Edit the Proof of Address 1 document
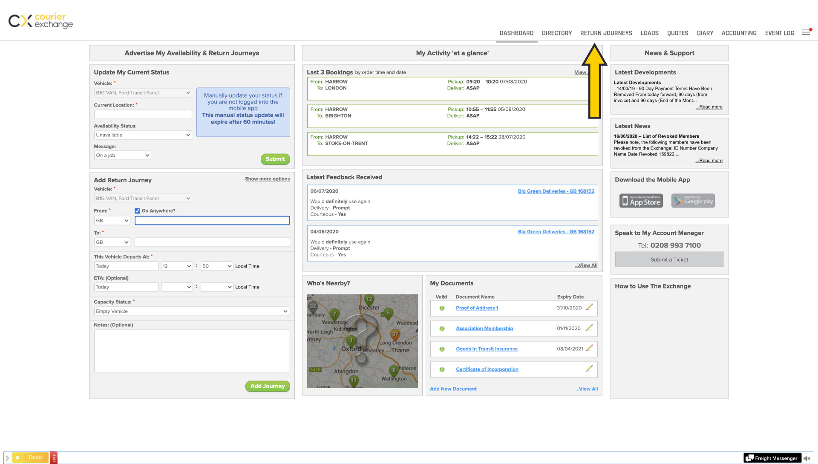Image resolution: width=818 pixels, height=464 pixels. (589, 307)
